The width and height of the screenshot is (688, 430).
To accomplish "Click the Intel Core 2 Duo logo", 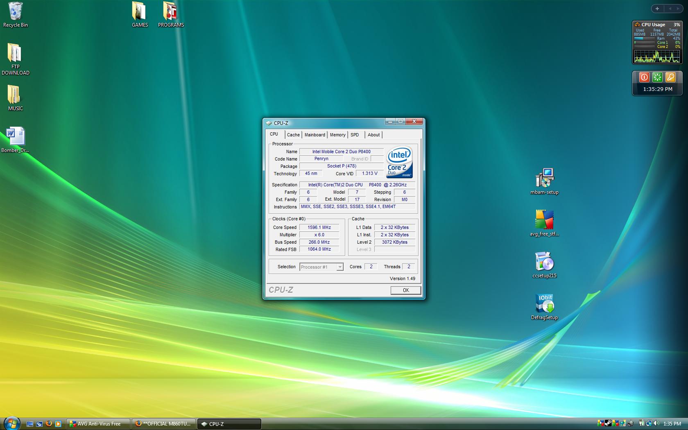I will (x=399, y=162).
